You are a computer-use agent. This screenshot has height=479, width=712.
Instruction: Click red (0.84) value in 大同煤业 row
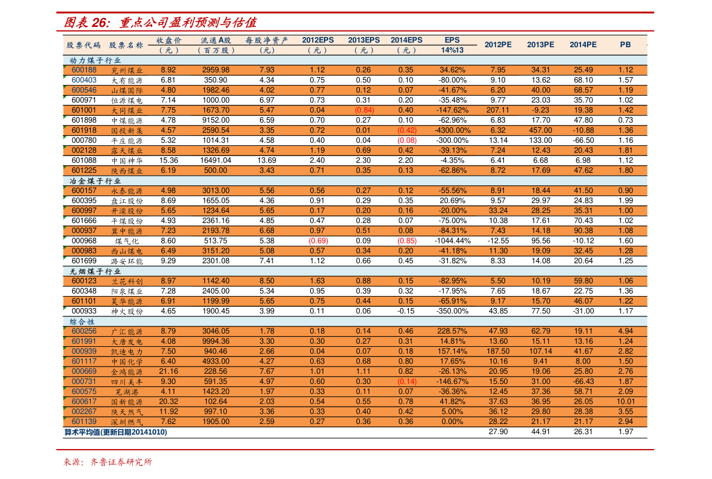pos(364,110)
